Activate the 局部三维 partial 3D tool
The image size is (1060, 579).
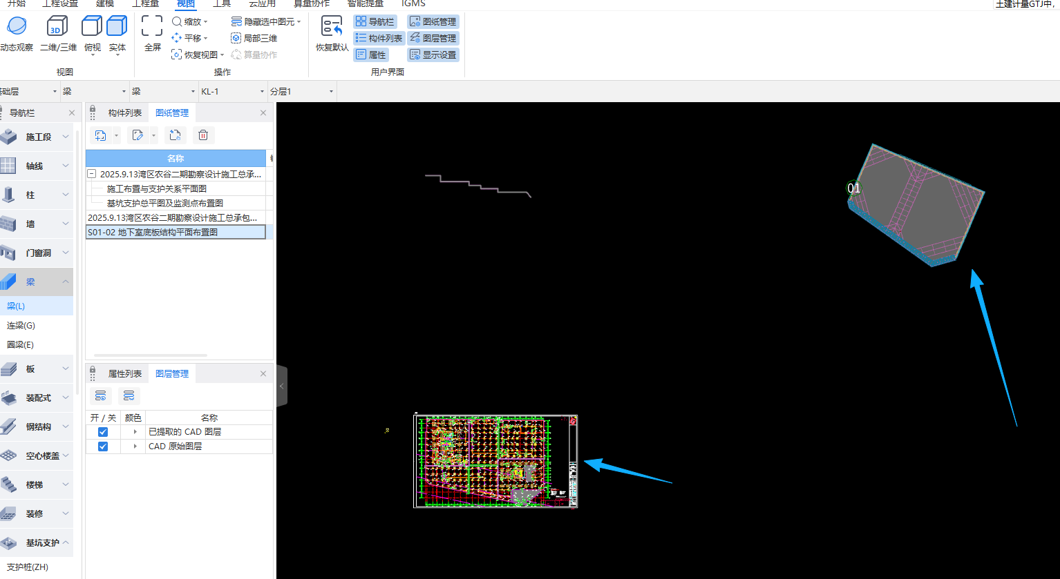click(254, 38)
